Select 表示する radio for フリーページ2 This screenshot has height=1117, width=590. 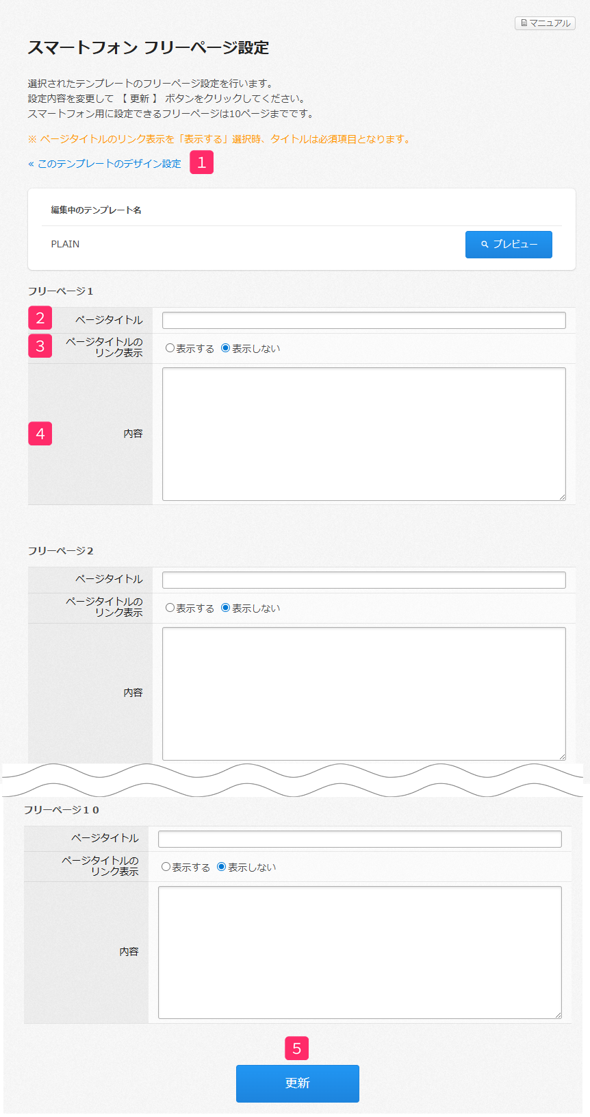(170, 608)
